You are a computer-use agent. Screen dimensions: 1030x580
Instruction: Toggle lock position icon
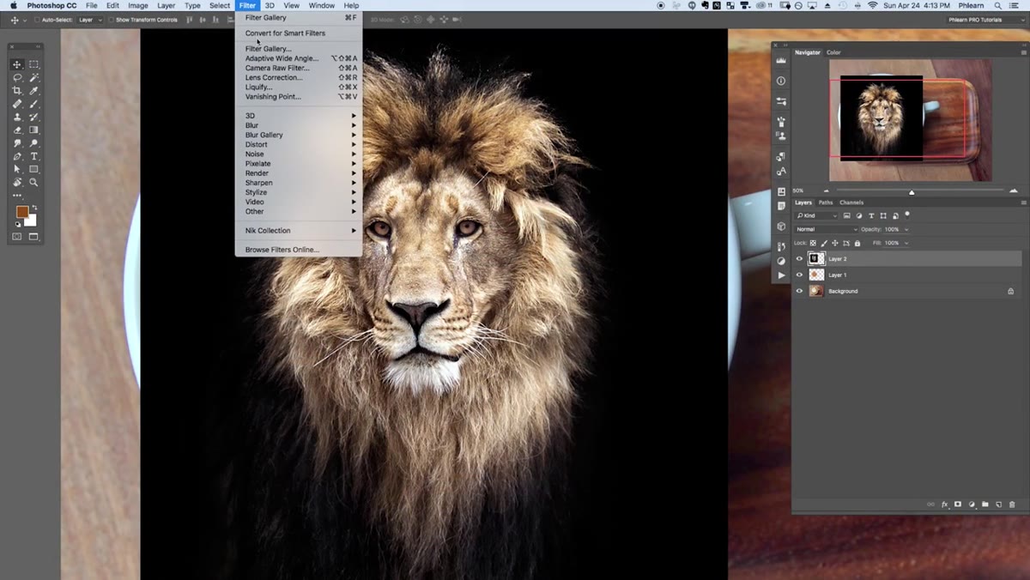[x=835, y=243]
